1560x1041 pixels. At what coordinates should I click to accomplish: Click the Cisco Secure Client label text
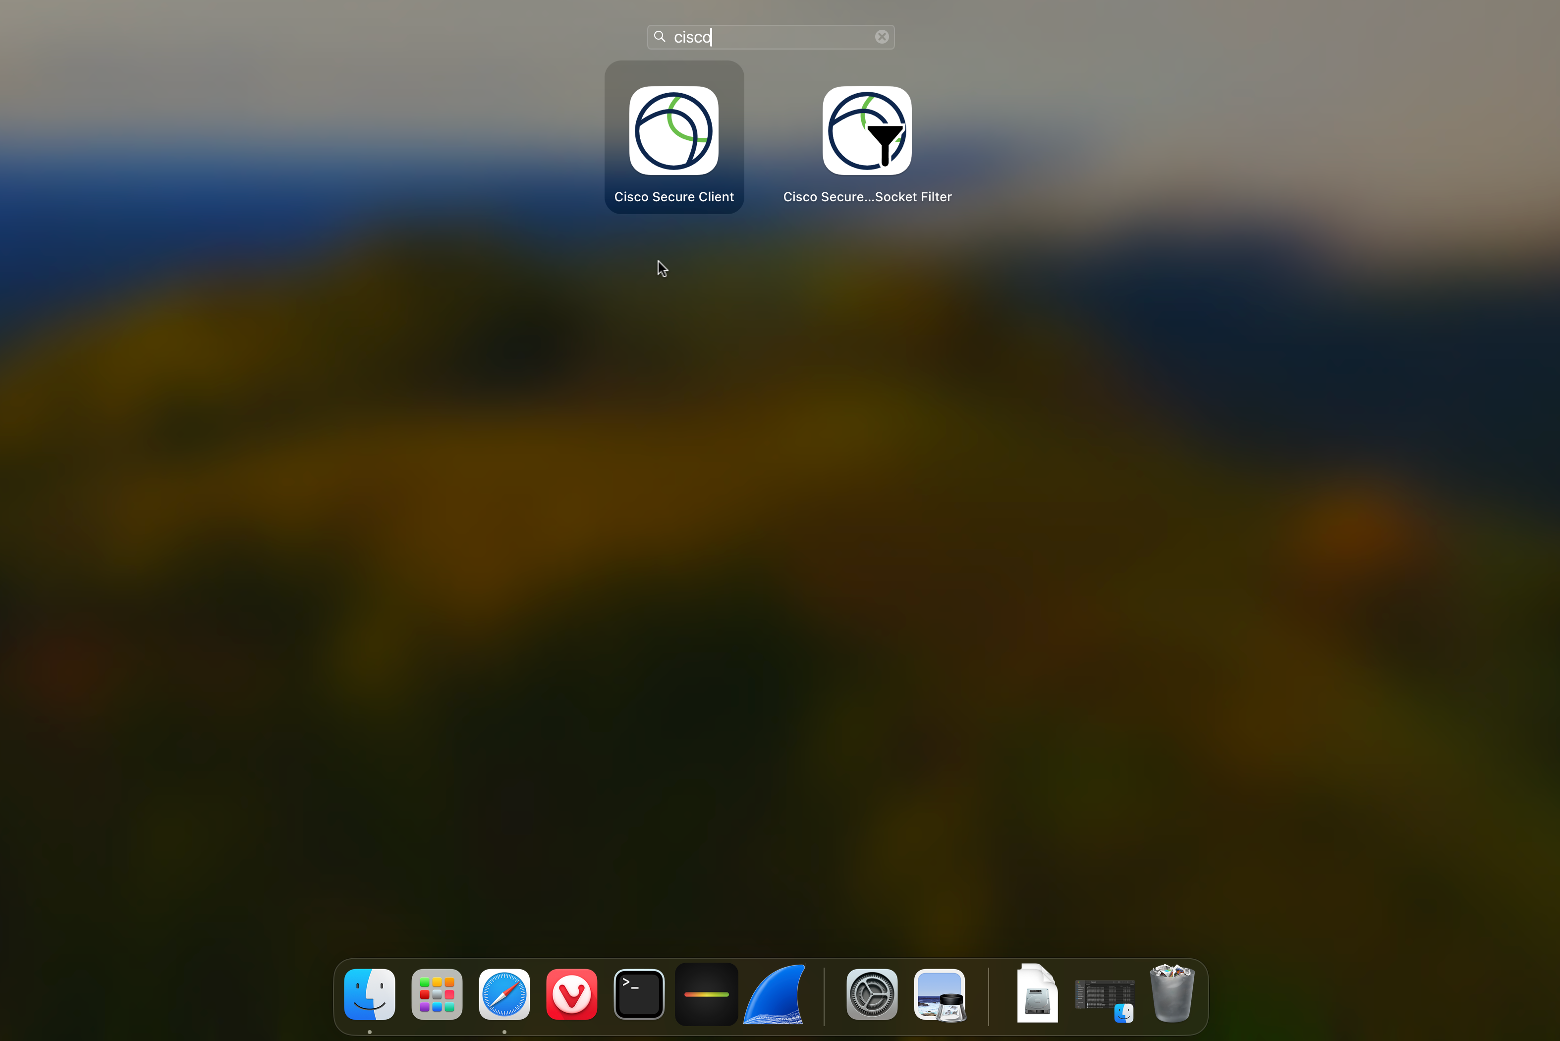click(673, 196)
